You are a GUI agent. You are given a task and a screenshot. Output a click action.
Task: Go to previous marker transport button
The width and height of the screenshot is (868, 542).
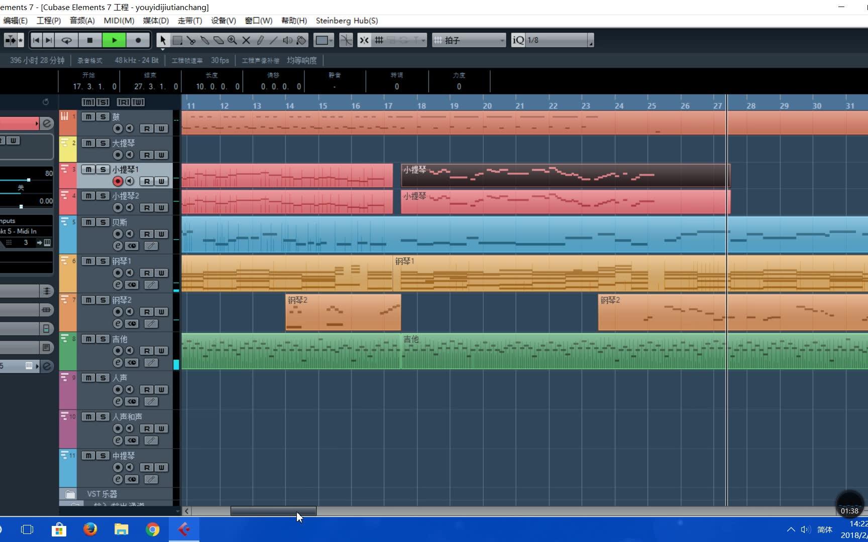[x=36, y=40]
